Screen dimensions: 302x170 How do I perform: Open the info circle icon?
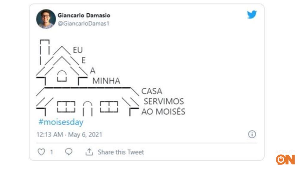(x=252, y=134)
